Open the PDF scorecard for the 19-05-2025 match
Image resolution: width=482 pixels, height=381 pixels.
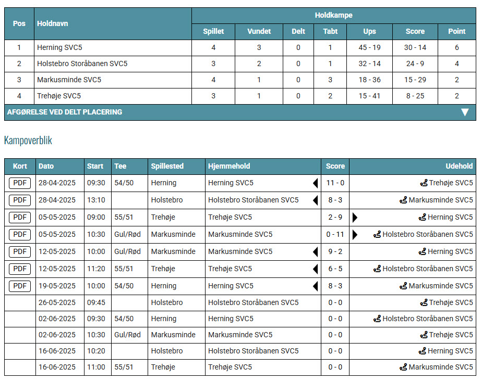(20, 286)
